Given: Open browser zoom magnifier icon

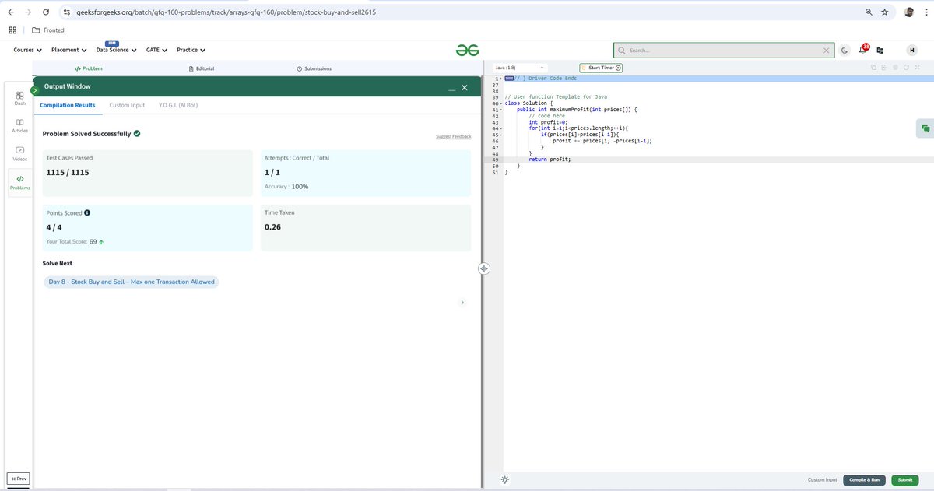Looking at the screenshot, I should [x=869, y=12].
